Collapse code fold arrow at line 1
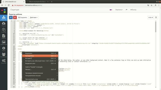Screen dimensions: 161x90 [x=15, y=21]
